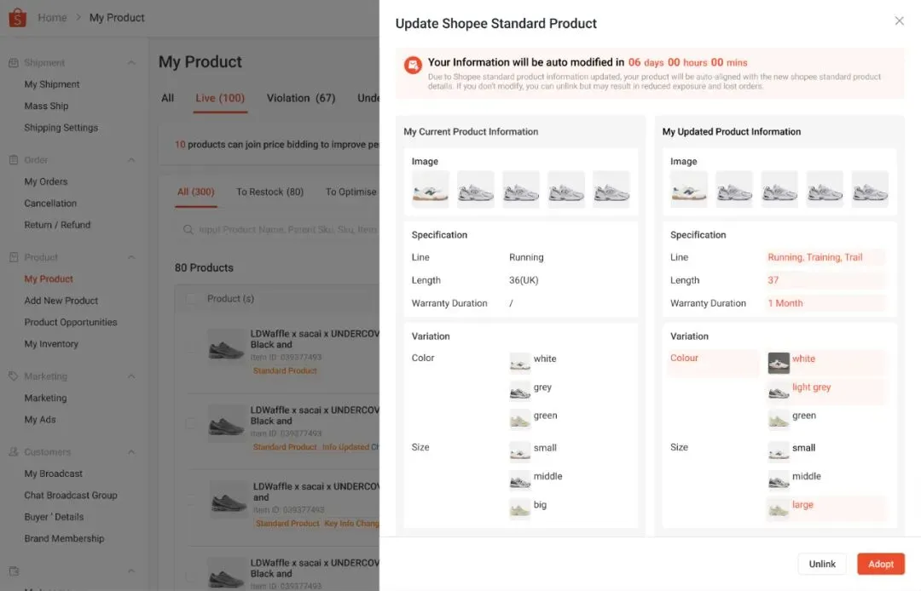The width and height of the screenshot is (921, 591).
Task: Click the Customers section icon in the sidebar
Action: [x=12, y=451]
